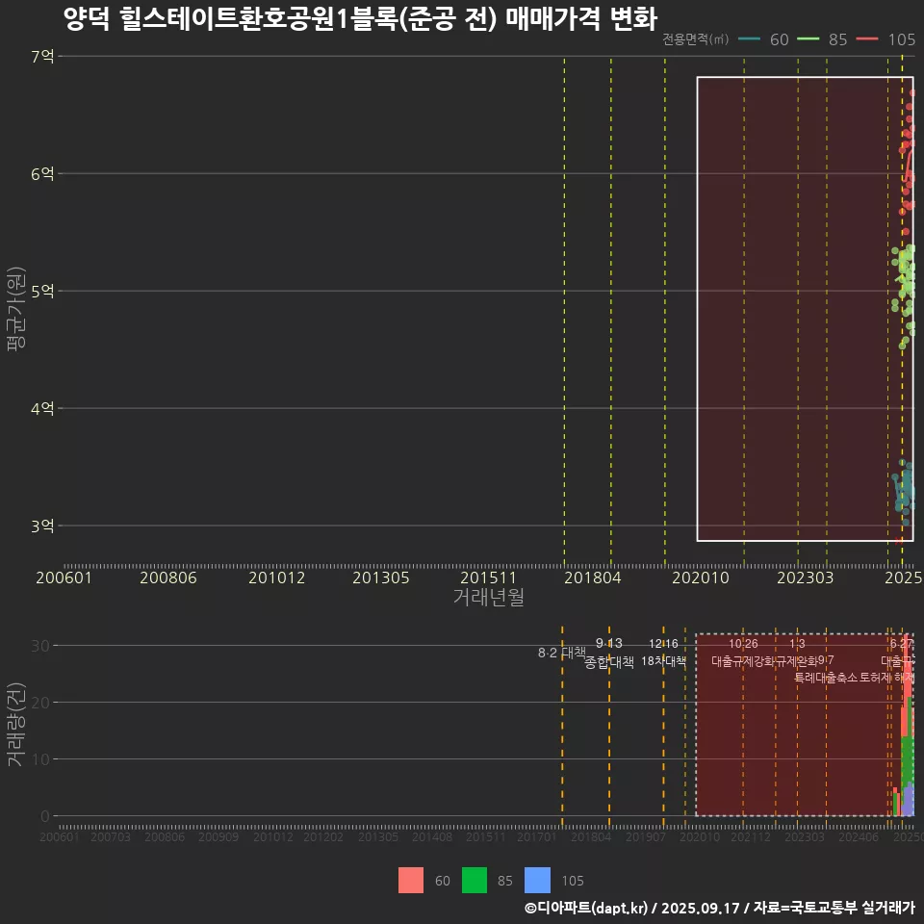Click 202406 on the volume chart x-axis
924x924 pixels.
[x=859, y=836]
